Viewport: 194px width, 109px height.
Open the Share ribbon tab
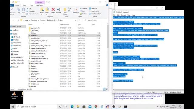(24, 5)
